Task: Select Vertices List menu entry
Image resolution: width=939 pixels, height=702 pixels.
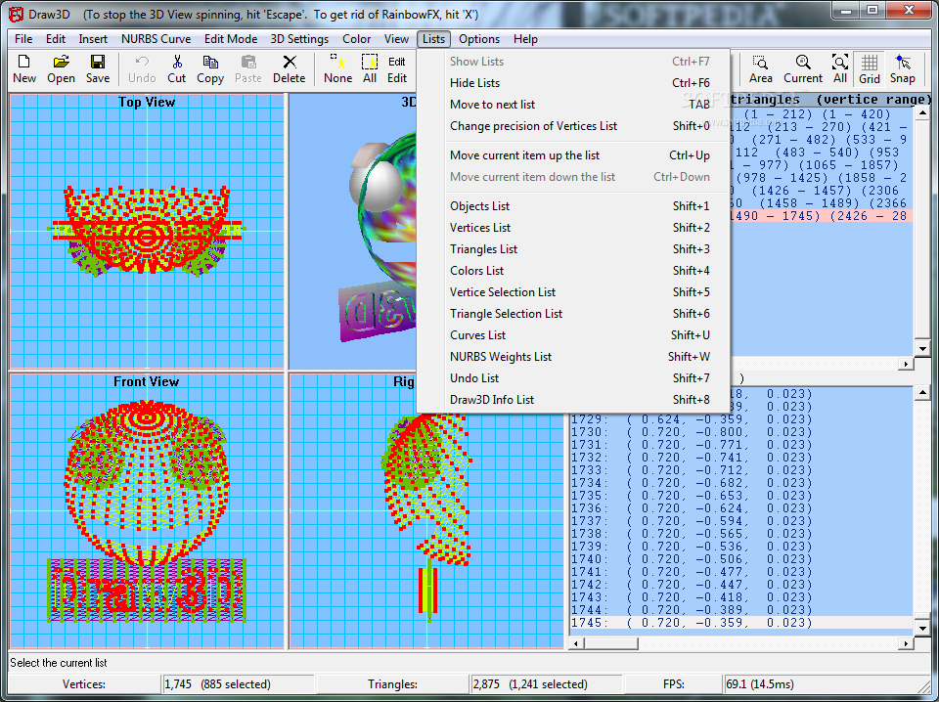Action: (573, 228)
